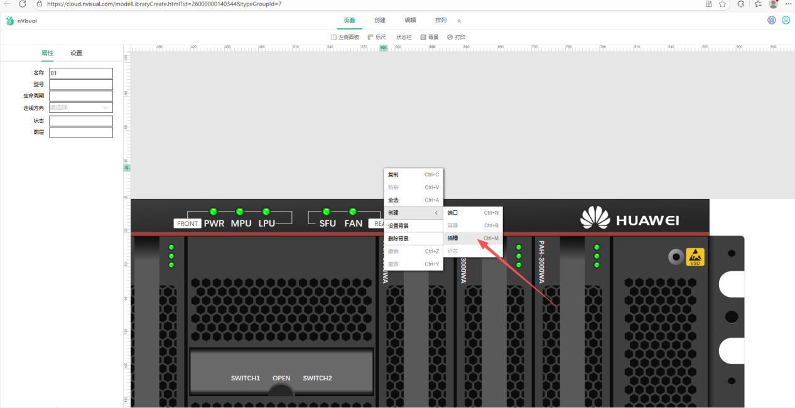Open the browser extensions puzzle icon
795x408 pixels.
(x=741, y=4)
